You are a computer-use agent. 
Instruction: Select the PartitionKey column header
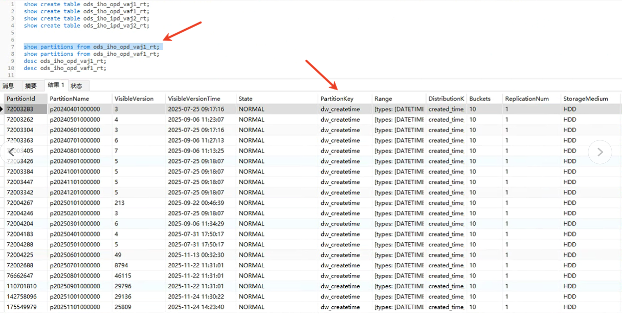tap(337, 98)
